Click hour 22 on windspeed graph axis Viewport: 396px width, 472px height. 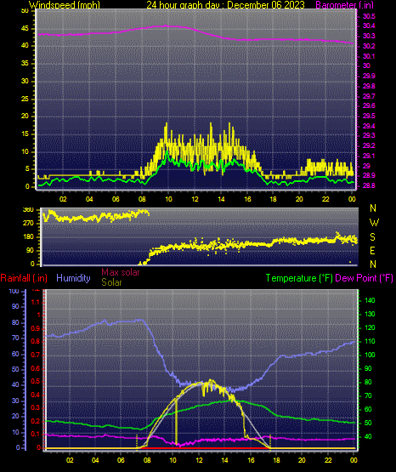coord(325,199)
